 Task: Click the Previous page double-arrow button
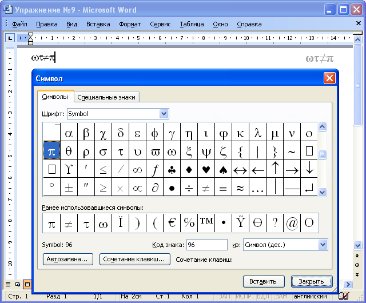click(x=357, y=256)
